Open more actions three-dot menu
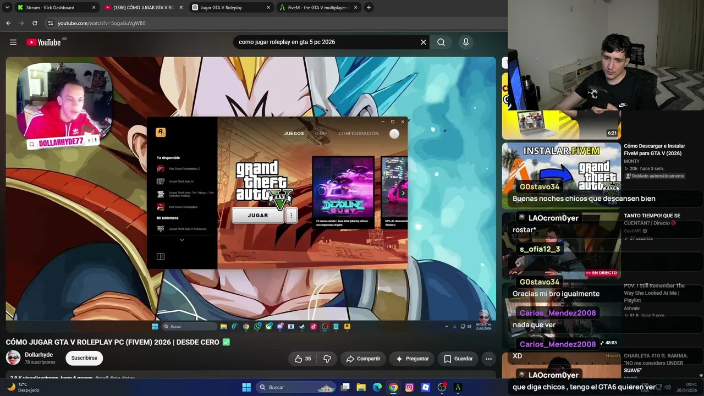This screenshot has width=704, height=396. coord(488,359)
